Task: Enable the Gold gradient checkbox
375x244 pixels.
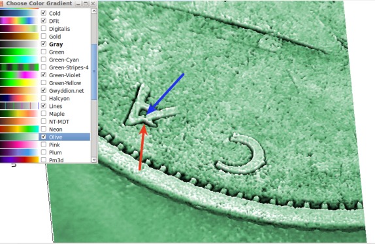Action: [44, 36]
